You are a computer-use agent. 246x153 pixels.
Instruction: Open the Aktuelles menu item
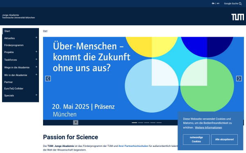click(x=9, y=38)
